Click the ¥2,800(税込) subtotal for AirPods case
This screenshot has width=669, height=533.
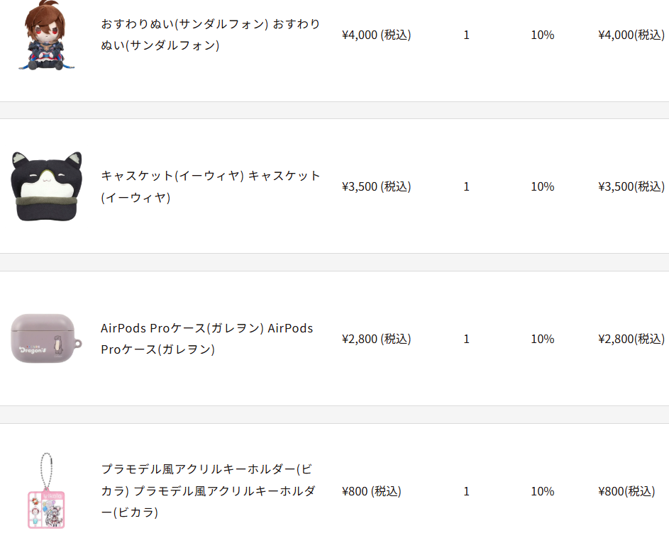point(631,339)
